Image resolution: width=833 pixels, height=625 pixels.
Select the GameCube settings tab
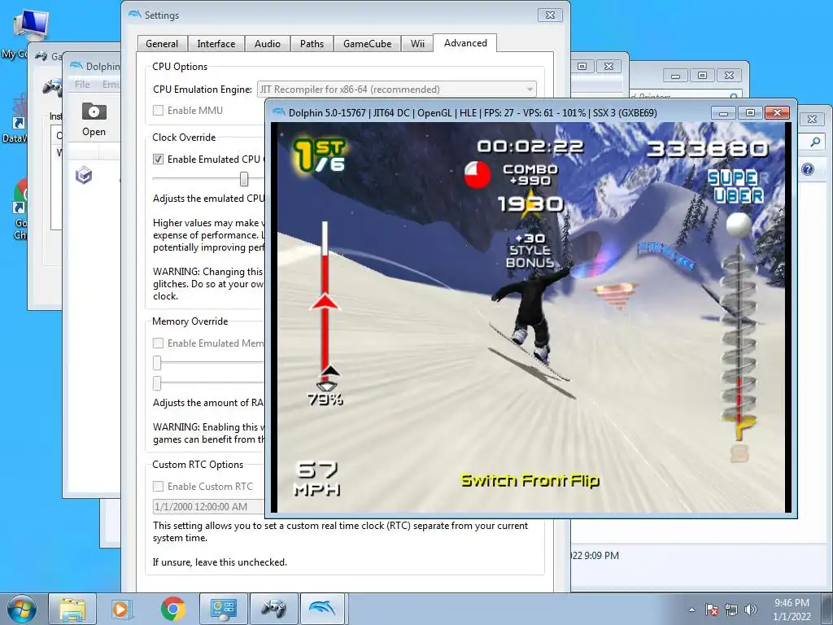tap(367, 44)
